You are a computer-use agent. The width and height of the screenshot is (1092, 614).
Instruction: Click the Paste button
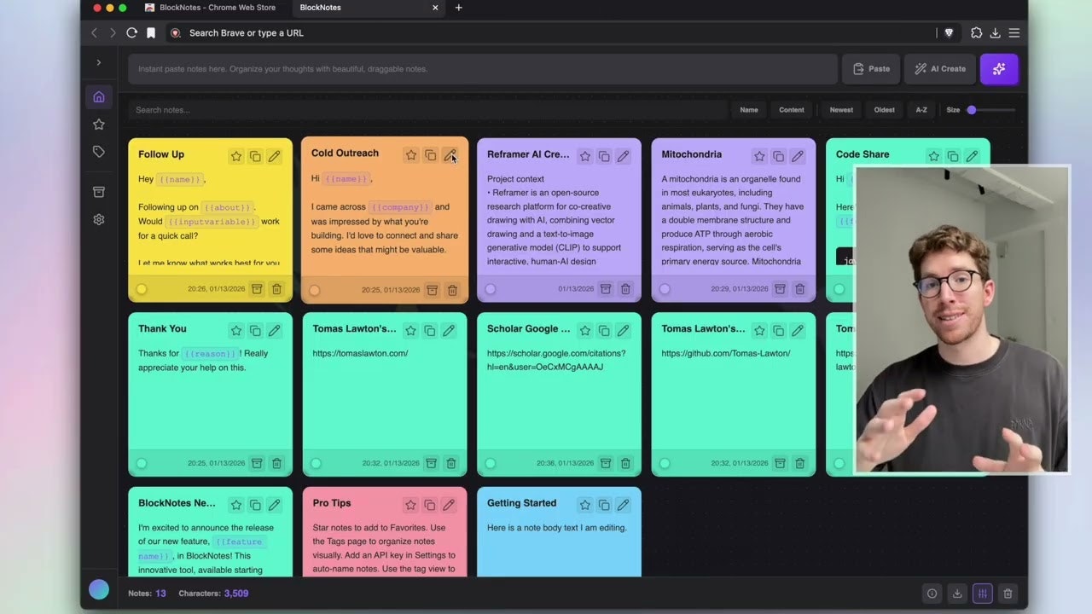(871, 69)
